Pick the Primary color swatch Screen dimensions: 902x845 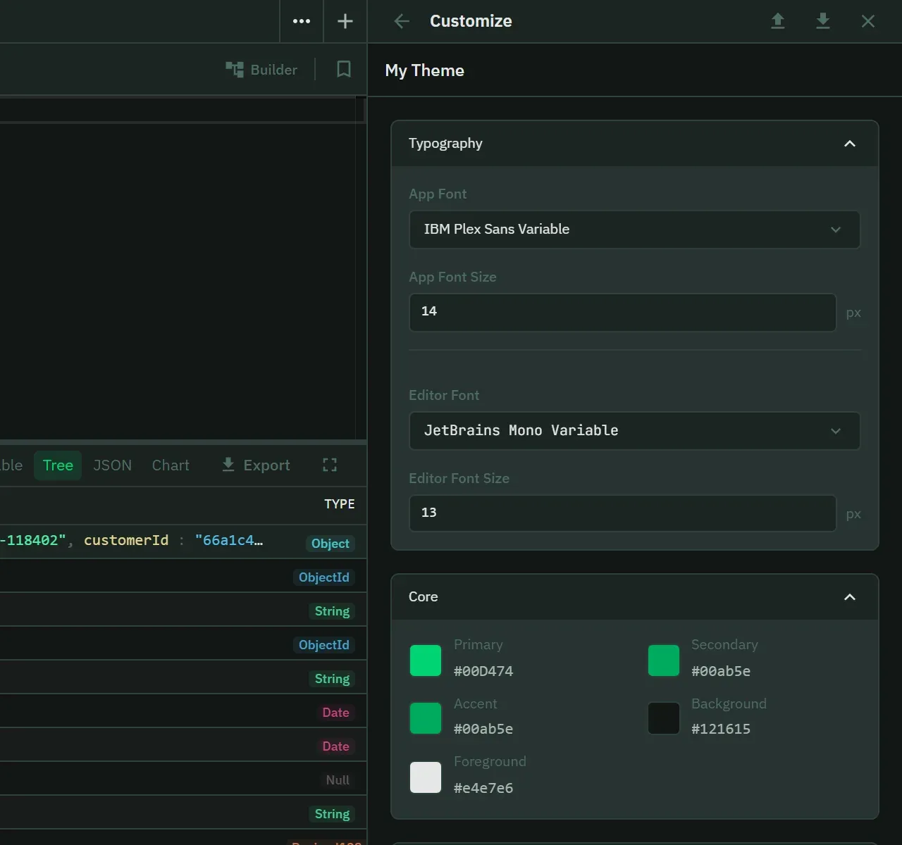[426, 661]
